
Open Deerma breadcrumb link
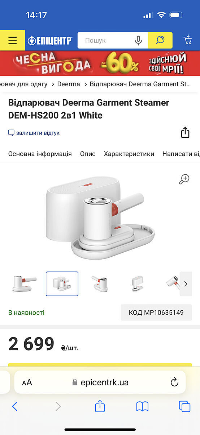click(69, 84)
